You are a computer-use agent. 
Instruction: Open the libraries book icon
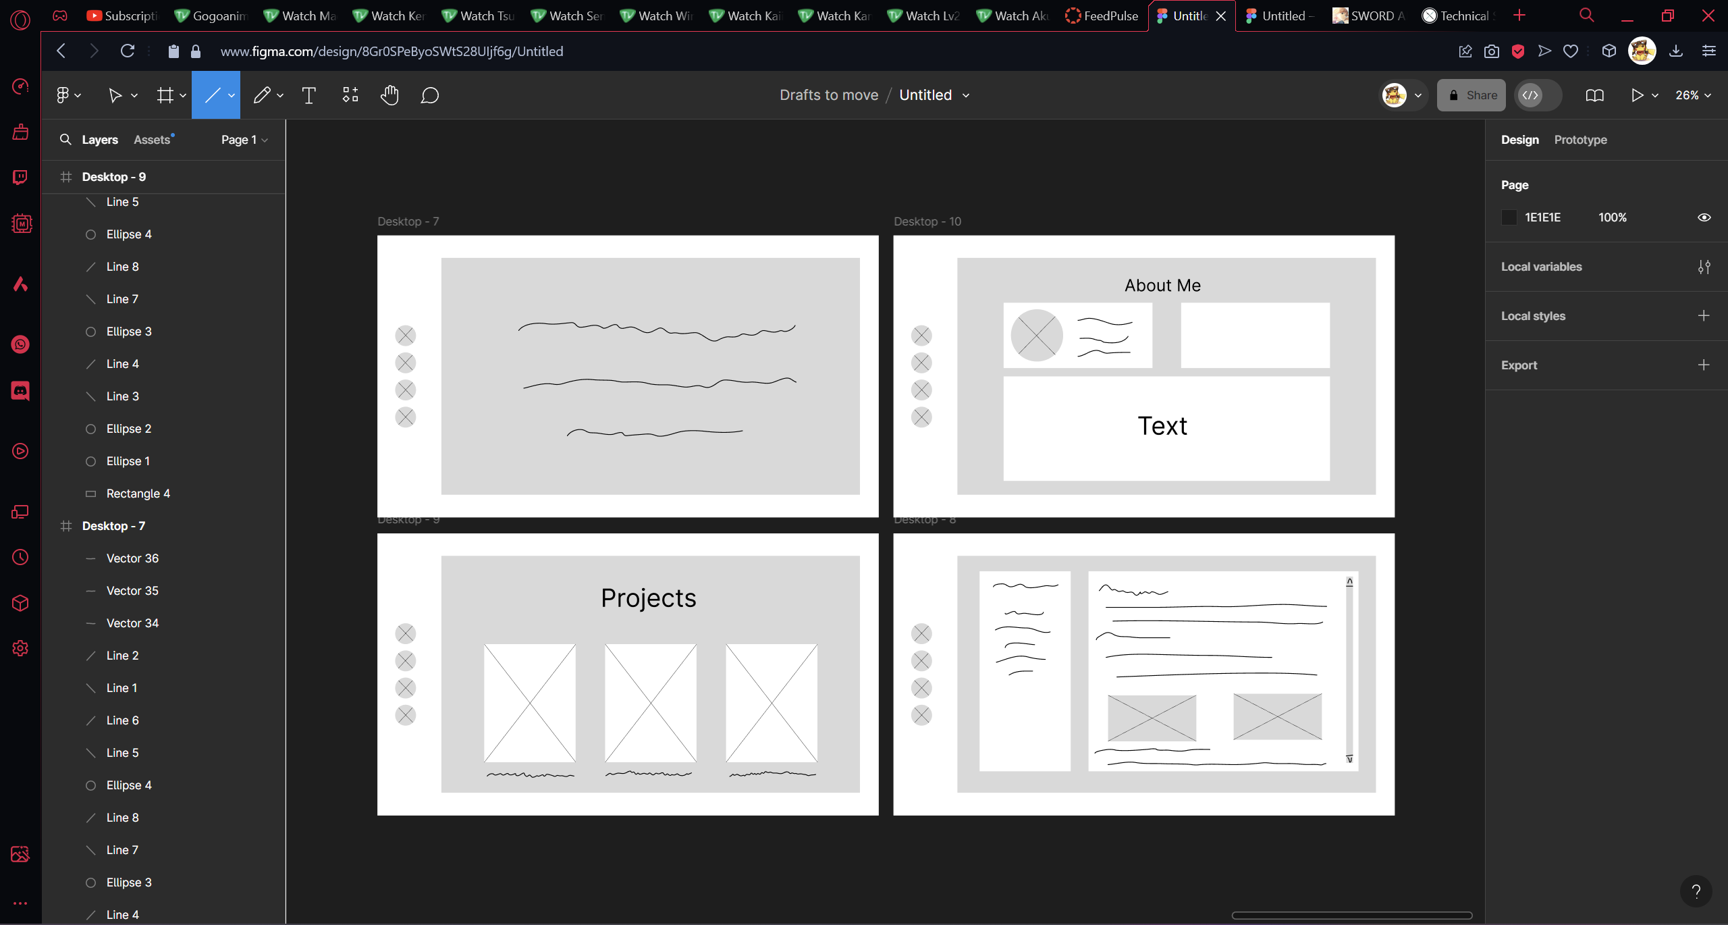(1594, 95)
